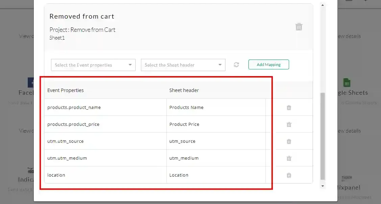Click the Sheet header column title
Screen dimensions: 381x204
tap(184, 90)
